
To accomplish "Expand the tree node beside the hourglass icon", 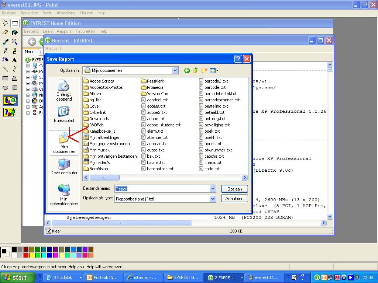I will click(x=28, y=113).
